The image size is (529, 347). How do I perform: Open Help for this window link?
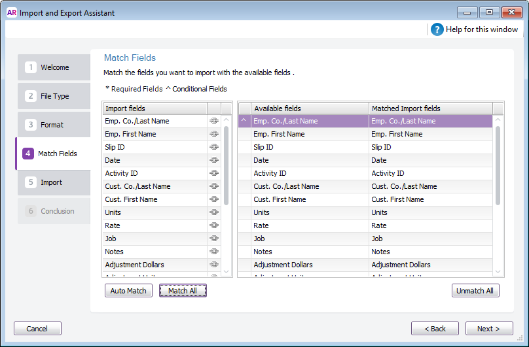tap(482, 29)
